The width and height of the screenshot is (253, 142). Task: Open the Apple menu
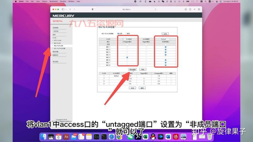[16, 1]
